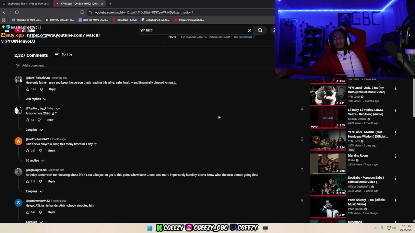The height and width of the screenshot is (233, 415).
Task: Open the IRLToolkit + Server bookmark
Action: pos(125,20)
